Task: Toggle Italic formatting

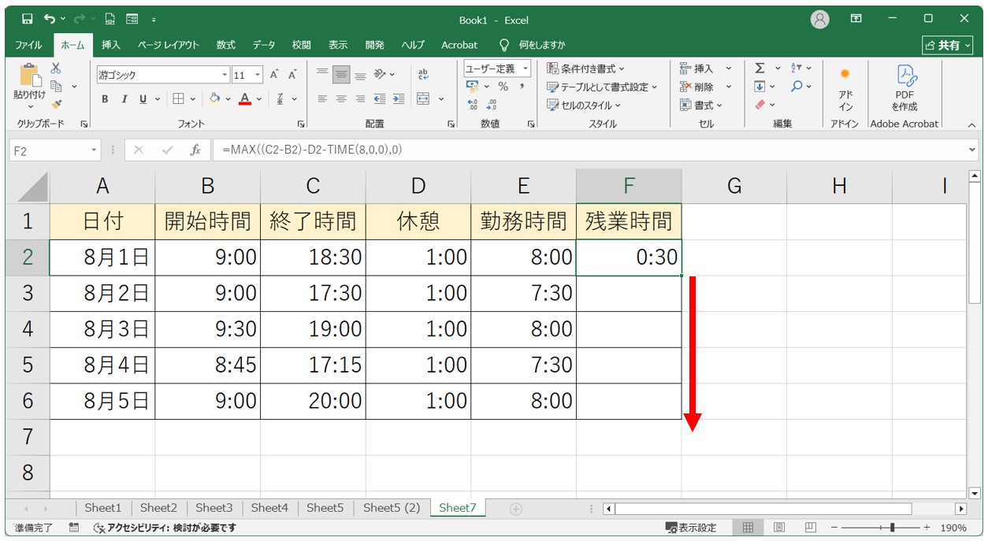Action: pos(124,99)
